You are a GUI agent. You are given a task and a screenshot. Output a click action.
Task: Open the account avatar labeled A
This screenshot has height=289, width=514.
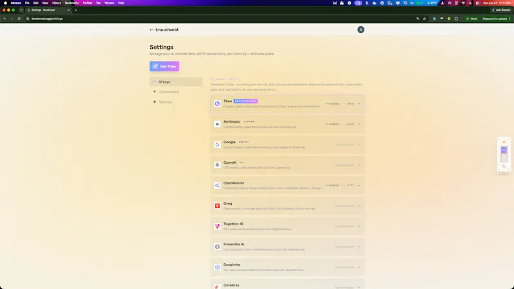pyautogui.click(x=360, y=30)
